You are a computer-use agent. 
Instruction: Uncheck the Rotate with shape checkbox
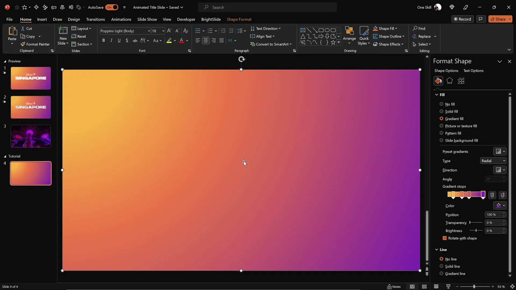pyautogui.click(x=445, y=238)
